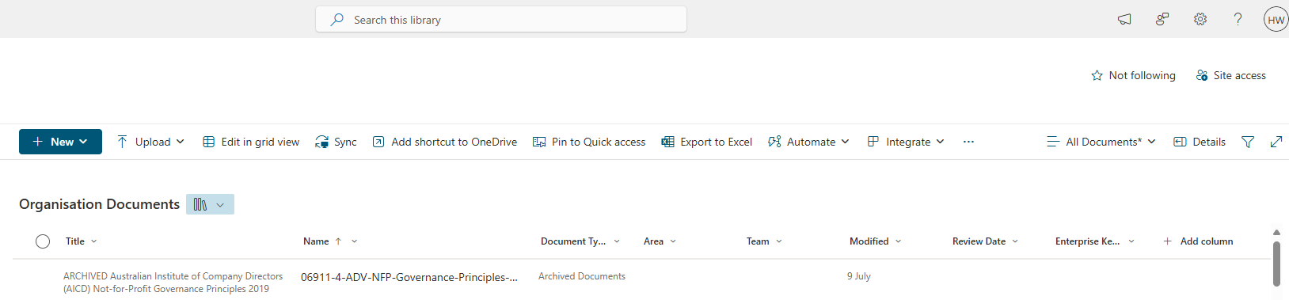Open the HW account avatar
The width and height of the screenshot is (1289, 300).
point(1276,20)
